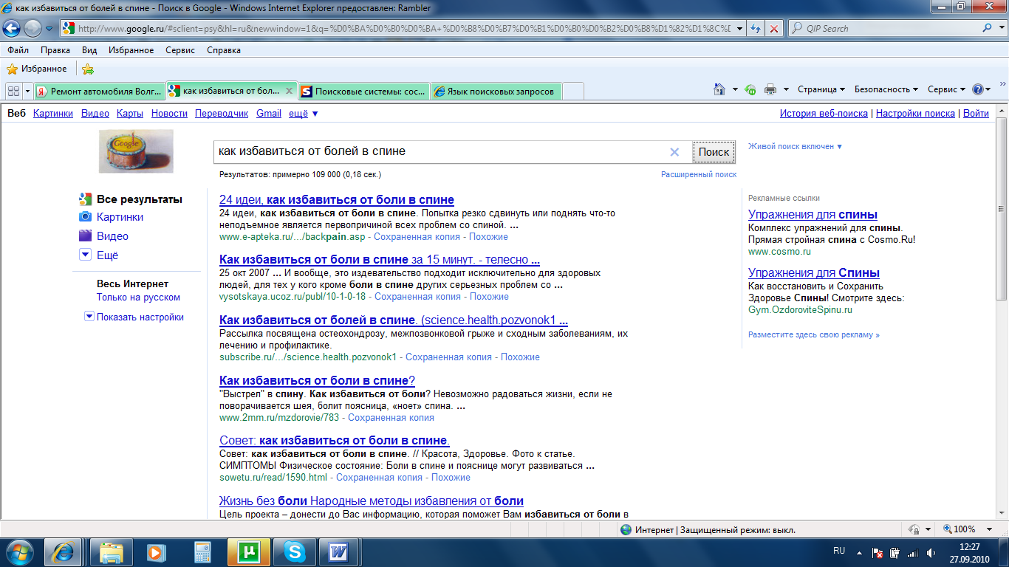Image resolution: width=1009 pixels, height=567 pixels.
Task: Open the Help question mark icon
Action: pos(978,89)
